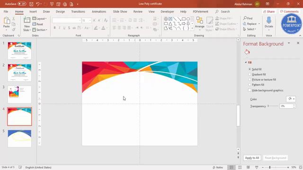Click the Italic formatting icon

pos(60,28)
